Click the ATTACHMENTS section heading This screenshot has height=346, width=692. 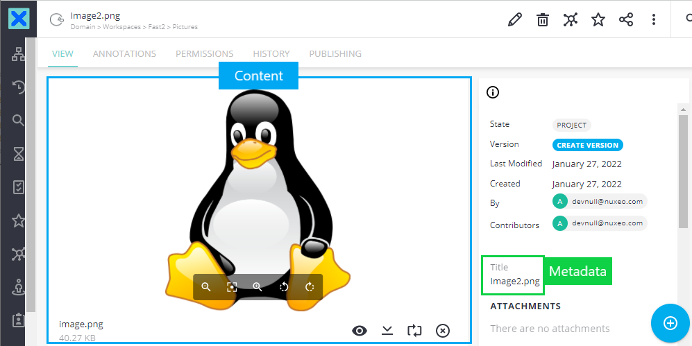[x=525, y=306]
